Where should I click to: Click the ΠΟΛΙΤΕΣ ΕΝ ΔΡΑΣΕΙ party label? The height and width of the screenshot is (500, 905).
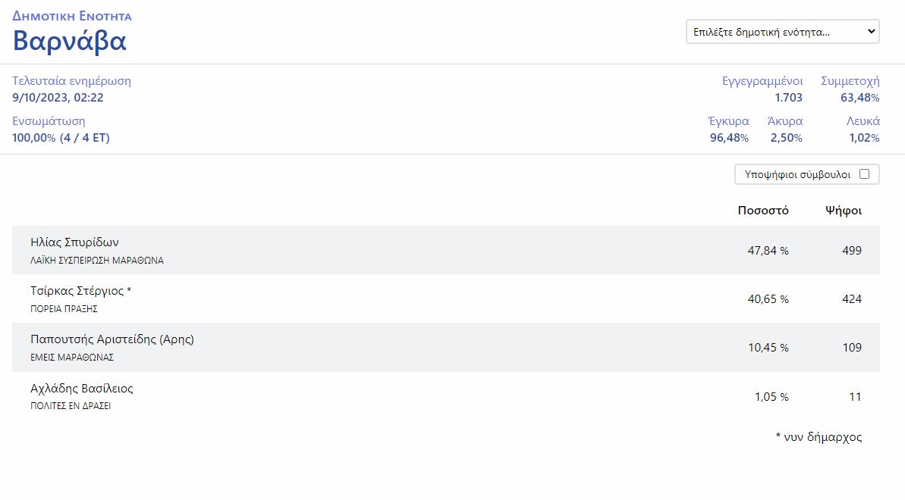[x=71, y=406]
